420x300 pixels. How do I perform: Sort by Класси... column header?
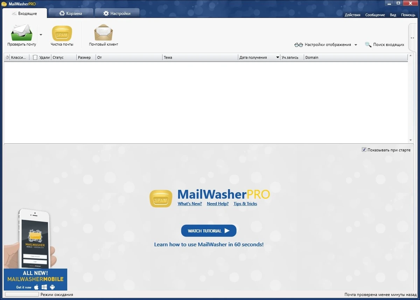tap(19, 57)
